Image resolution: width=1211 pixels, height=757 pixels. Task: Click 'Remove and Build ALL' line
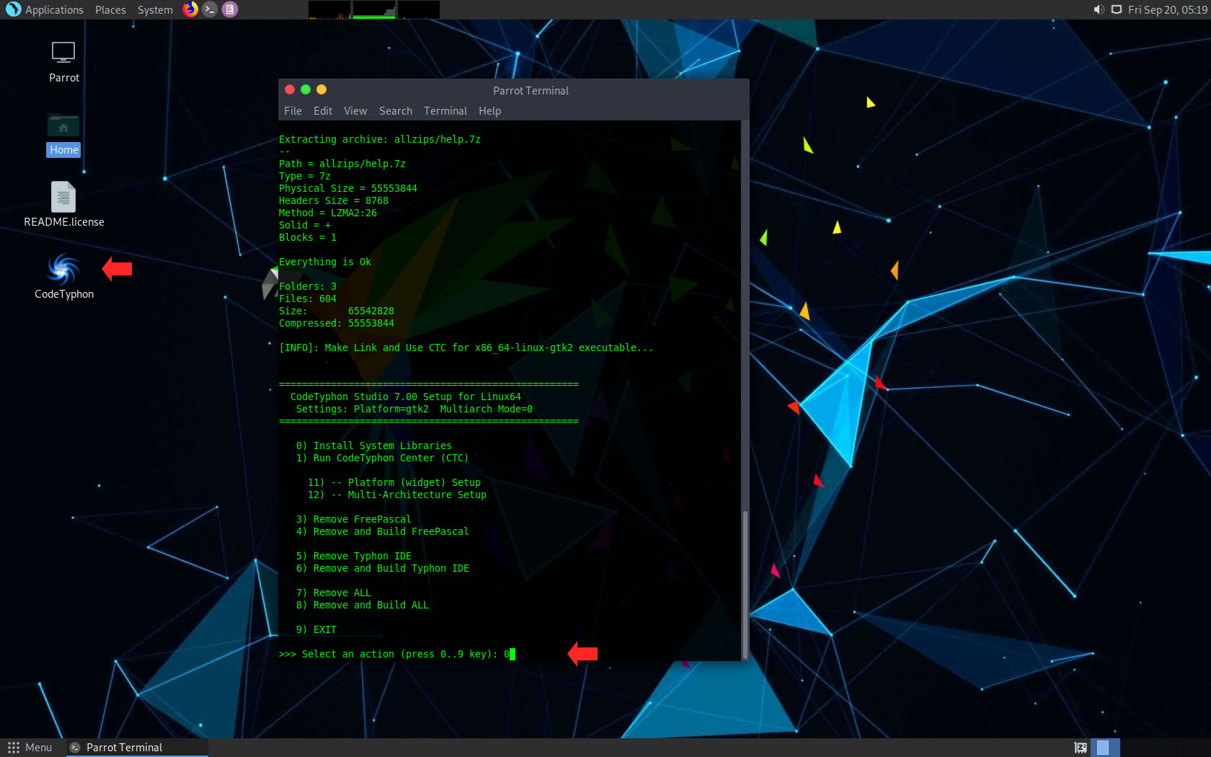tap(363, 605)
